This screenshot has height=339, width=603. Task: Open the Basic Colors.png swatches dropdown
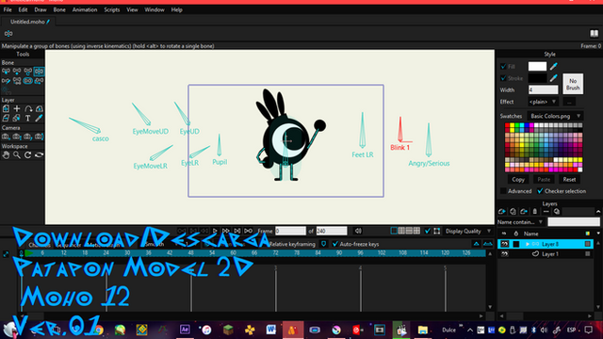[555, 116]
